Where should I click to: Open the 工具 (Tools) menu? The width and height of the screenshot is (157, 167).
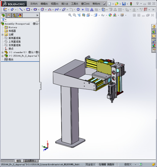tap(75, 4)
